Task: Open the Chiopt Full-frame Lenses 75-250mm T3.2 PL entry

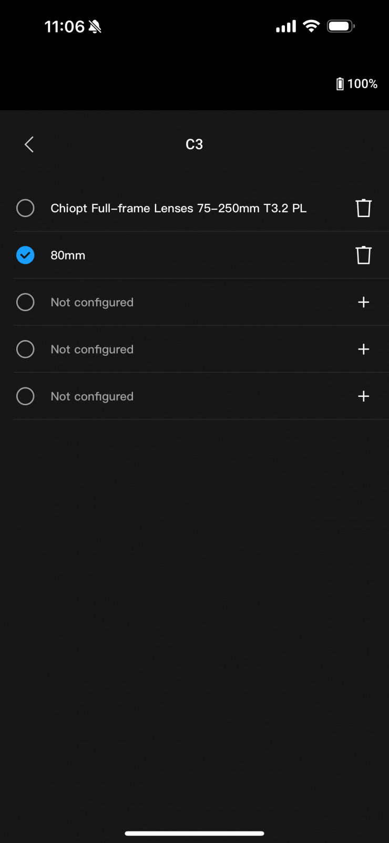Action: point(178,208)
